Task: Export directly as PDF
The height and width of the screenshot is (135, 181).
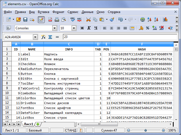Action: pos(50,20)
